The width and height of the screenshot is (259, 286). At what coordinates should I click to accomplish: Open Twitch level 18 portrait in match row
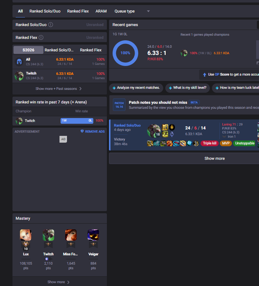pos(154,131)
